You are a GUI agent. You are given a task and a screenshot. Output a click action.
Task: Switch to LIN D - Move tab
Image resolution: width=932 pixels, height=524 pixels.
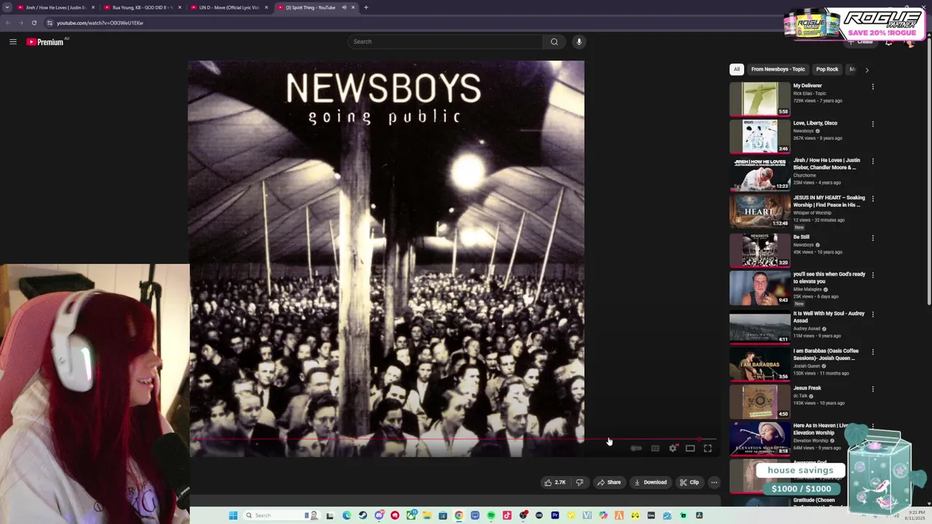tap(228, 7)
